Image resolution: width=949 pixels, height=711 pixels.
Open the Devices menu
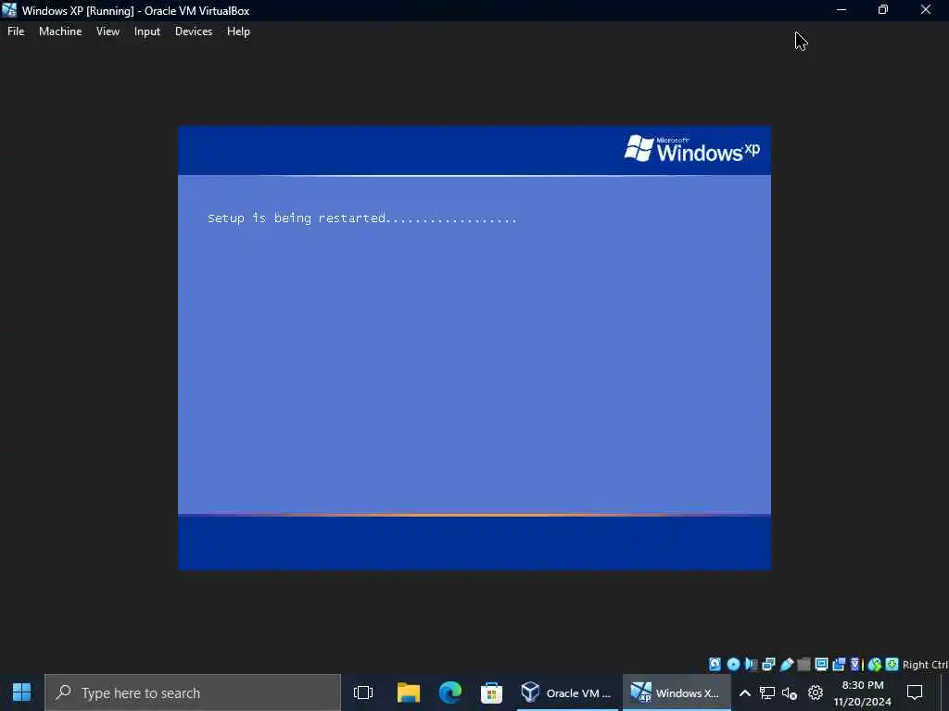[x=194, y=31]
